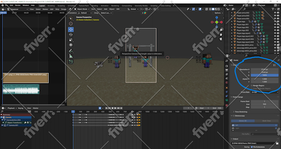Click the viewport zoom magnifier gizmo

[x=221, y=30]
